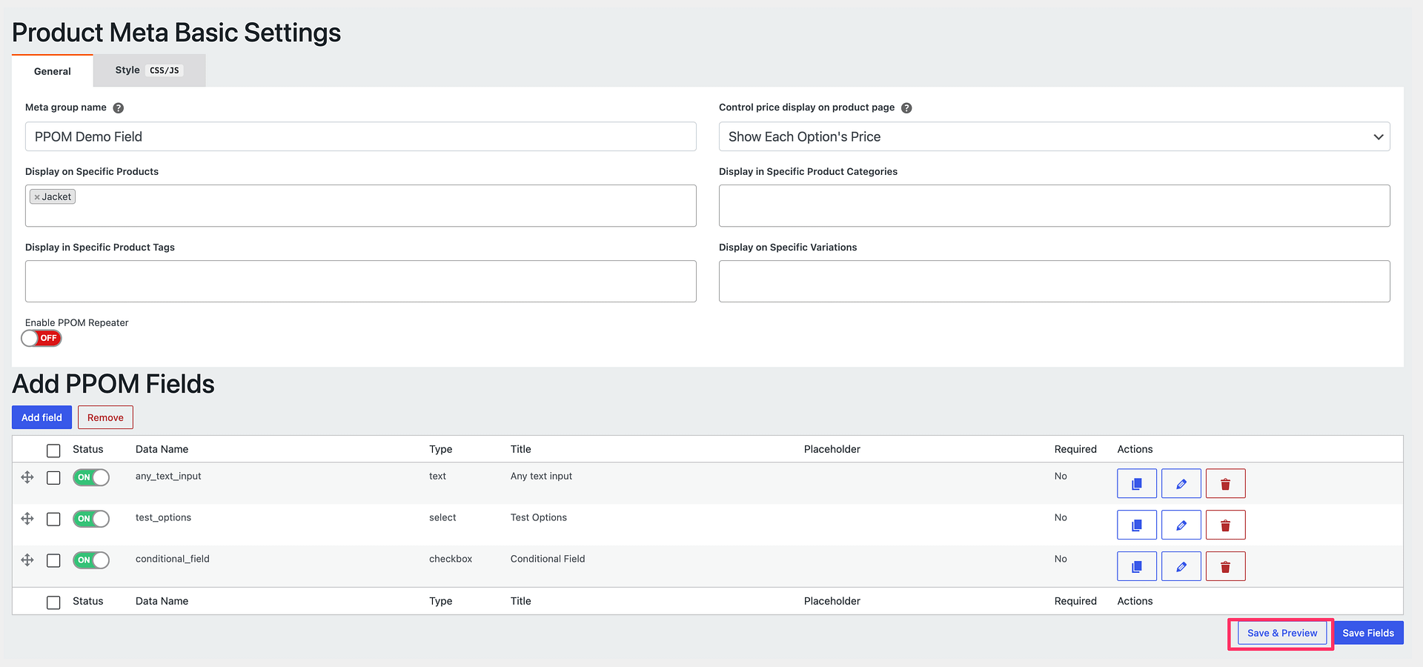Remove the Jacket product tag
Viewport: 1423px width, 667px height.
[x=37, y=197]
